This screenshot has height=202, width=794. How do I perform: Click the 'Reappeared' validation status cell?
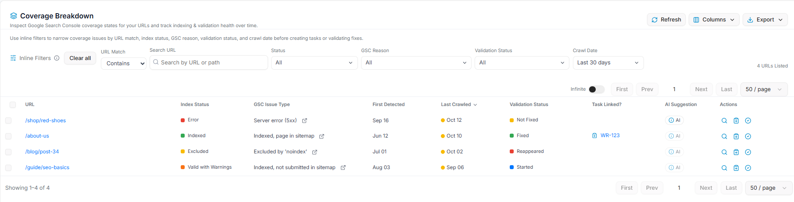point(527,152)
